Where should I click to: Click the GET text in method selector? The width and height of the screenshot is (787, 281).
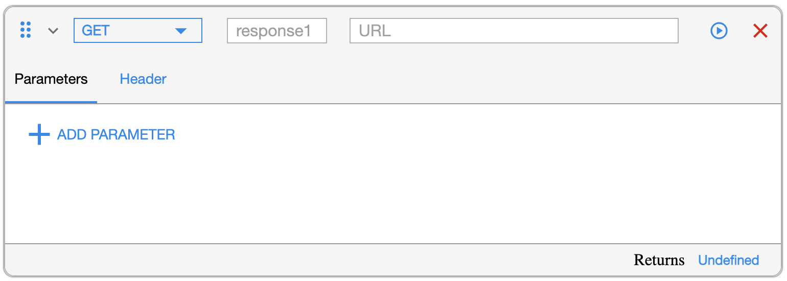[96, 31]
